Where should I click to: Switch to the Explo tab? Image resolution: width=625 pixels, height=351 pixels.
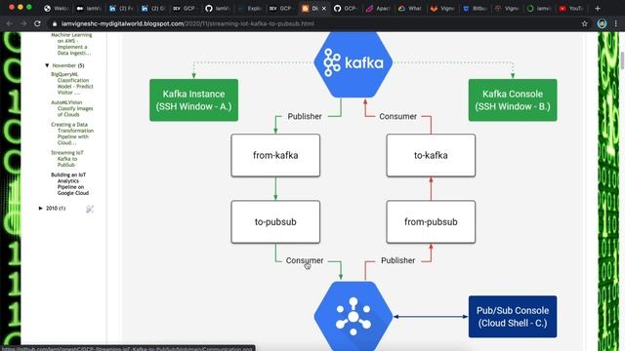249,9
